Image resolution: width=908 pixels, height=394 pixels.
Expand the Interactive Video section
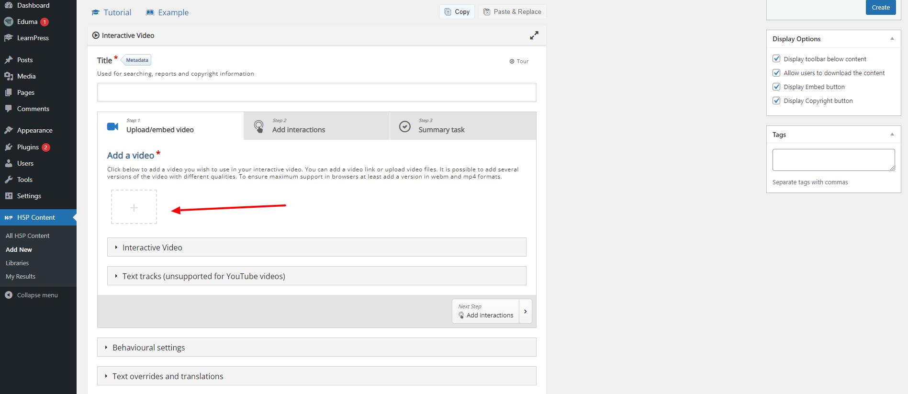(317, 248)
